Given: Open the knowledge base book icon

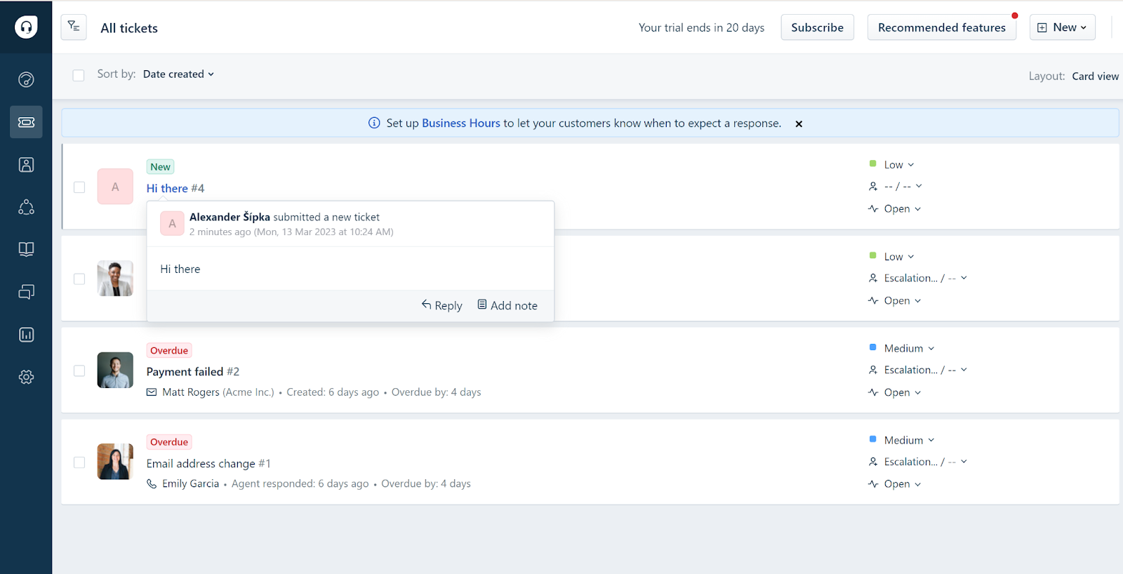Looking at the screenshot, I should point(26,249).
